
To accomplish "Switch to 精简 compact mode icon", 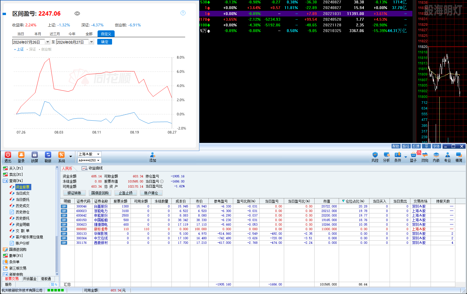I will (459, 155).
